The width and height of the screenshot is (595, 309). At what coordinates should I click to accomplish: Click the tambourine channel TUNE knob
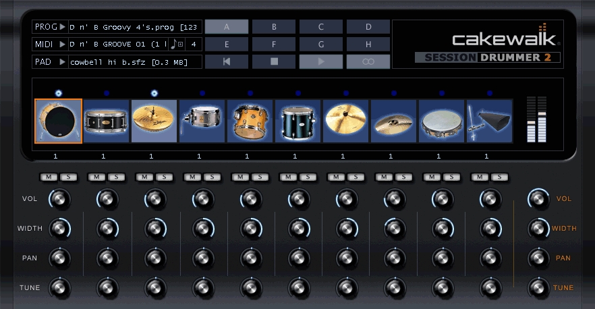(x=443, y=287)
